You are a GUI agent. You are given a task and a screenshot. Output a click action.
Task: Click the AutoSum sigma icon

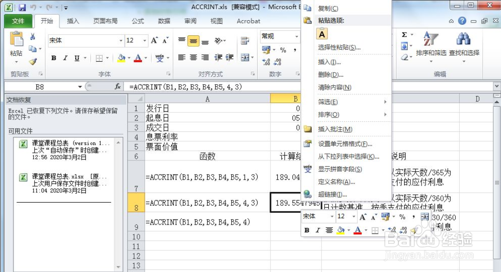click(404, 34)
